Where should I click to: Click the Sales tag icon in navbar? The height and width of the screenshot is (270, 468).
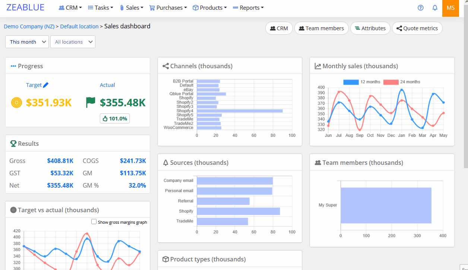(x=122, y=7)
